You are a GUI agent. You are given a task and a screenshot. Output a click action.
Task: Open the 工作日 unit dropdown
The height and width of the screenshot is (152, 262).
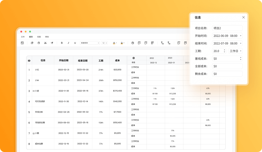click(x=235, y=51)
